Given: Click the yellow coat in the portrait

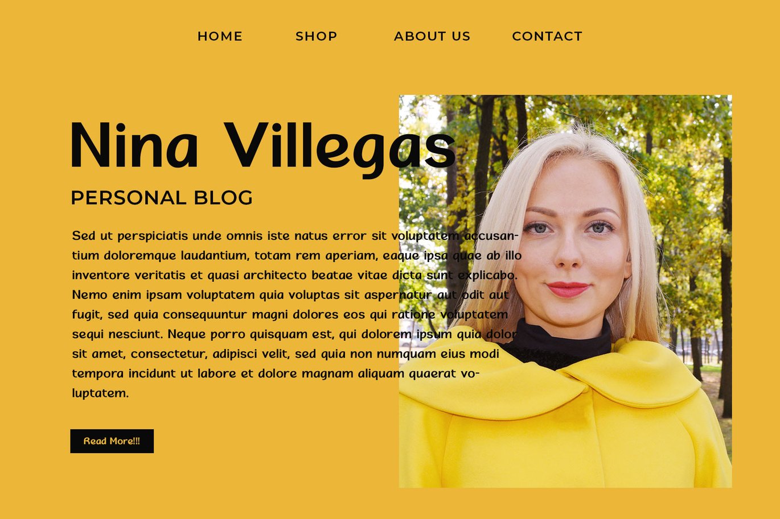Looking at the screenshot, I should [x=564, y=432].
